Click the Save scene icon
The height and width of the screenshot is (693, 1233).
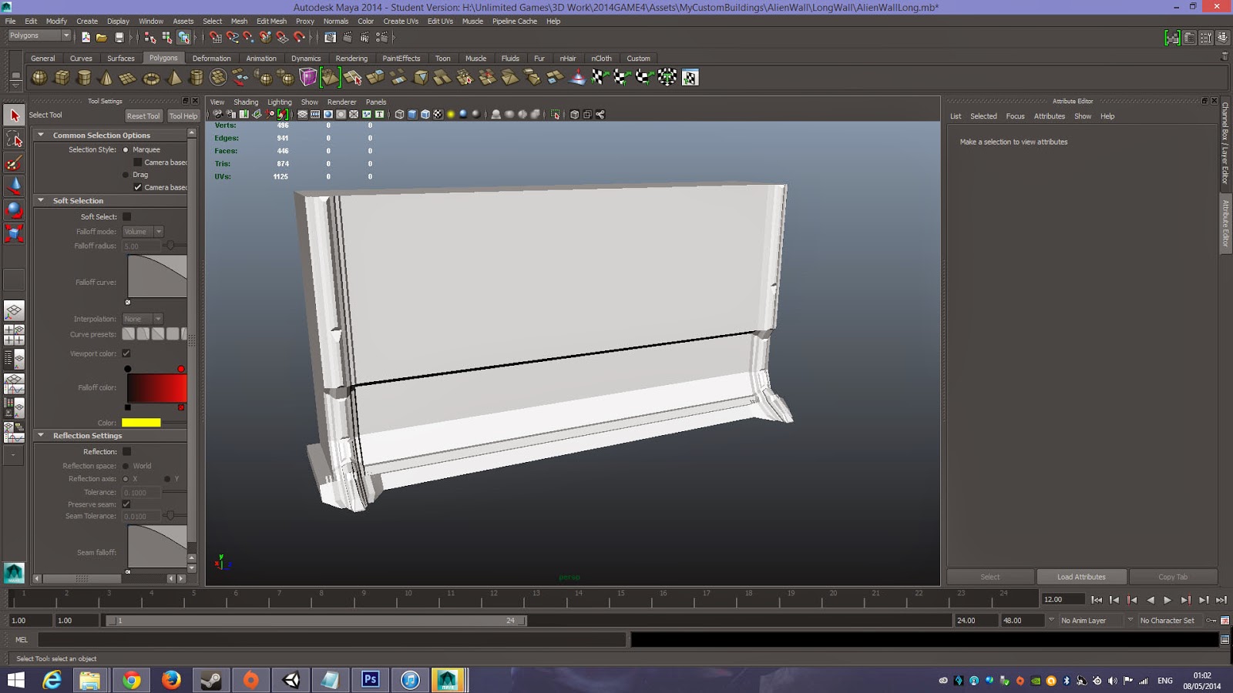pos(119,37)
